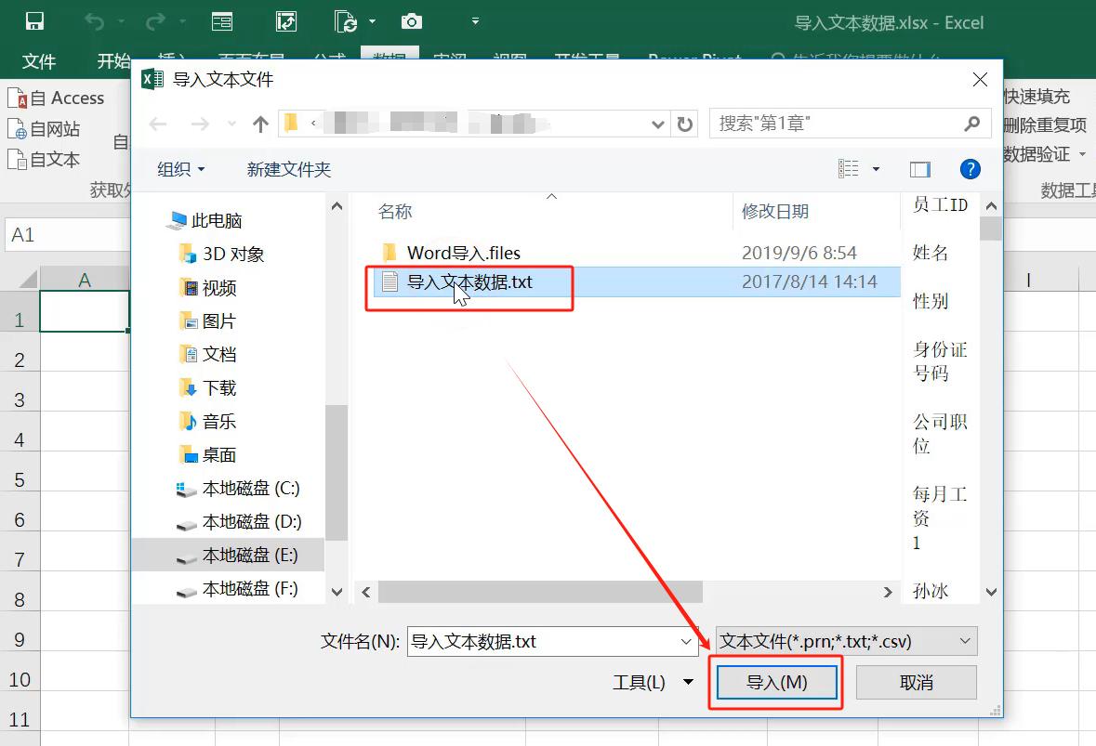Select 音乐 folder in tree
1096x746 pixels.
pos(208,422)
